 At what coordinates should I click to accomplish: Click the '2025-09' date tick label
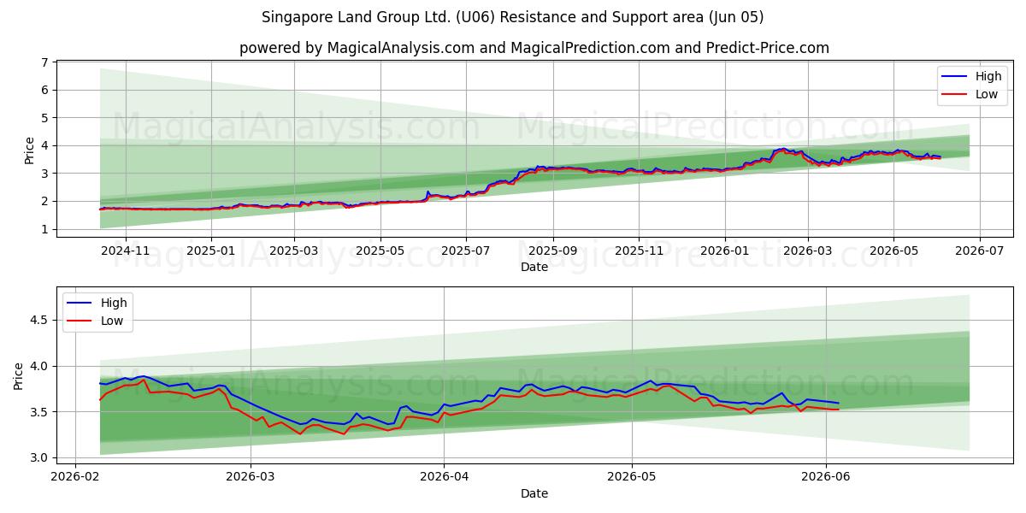pyautogui.click(x=551, y=251)
